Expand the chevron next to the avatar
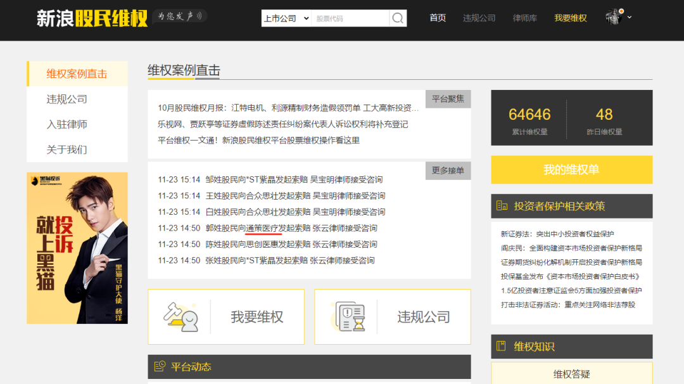The image size is (684, 384). 630,18
